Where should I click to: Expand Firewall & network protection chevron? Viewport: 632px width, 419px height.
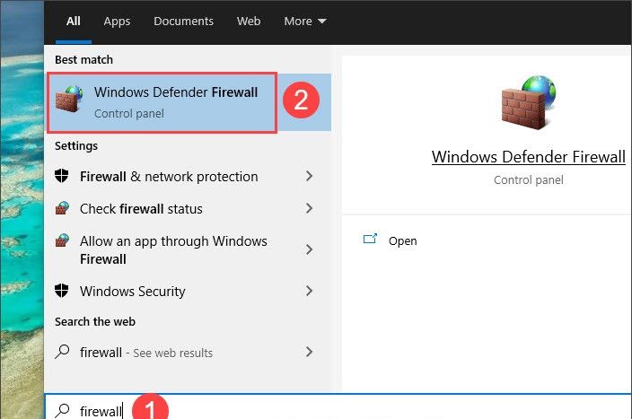[x=309, y=177]
